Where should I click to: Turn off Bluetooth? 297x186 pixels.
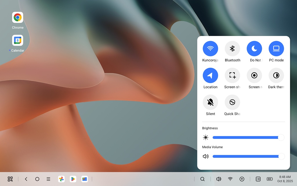(x=232, y=48)
